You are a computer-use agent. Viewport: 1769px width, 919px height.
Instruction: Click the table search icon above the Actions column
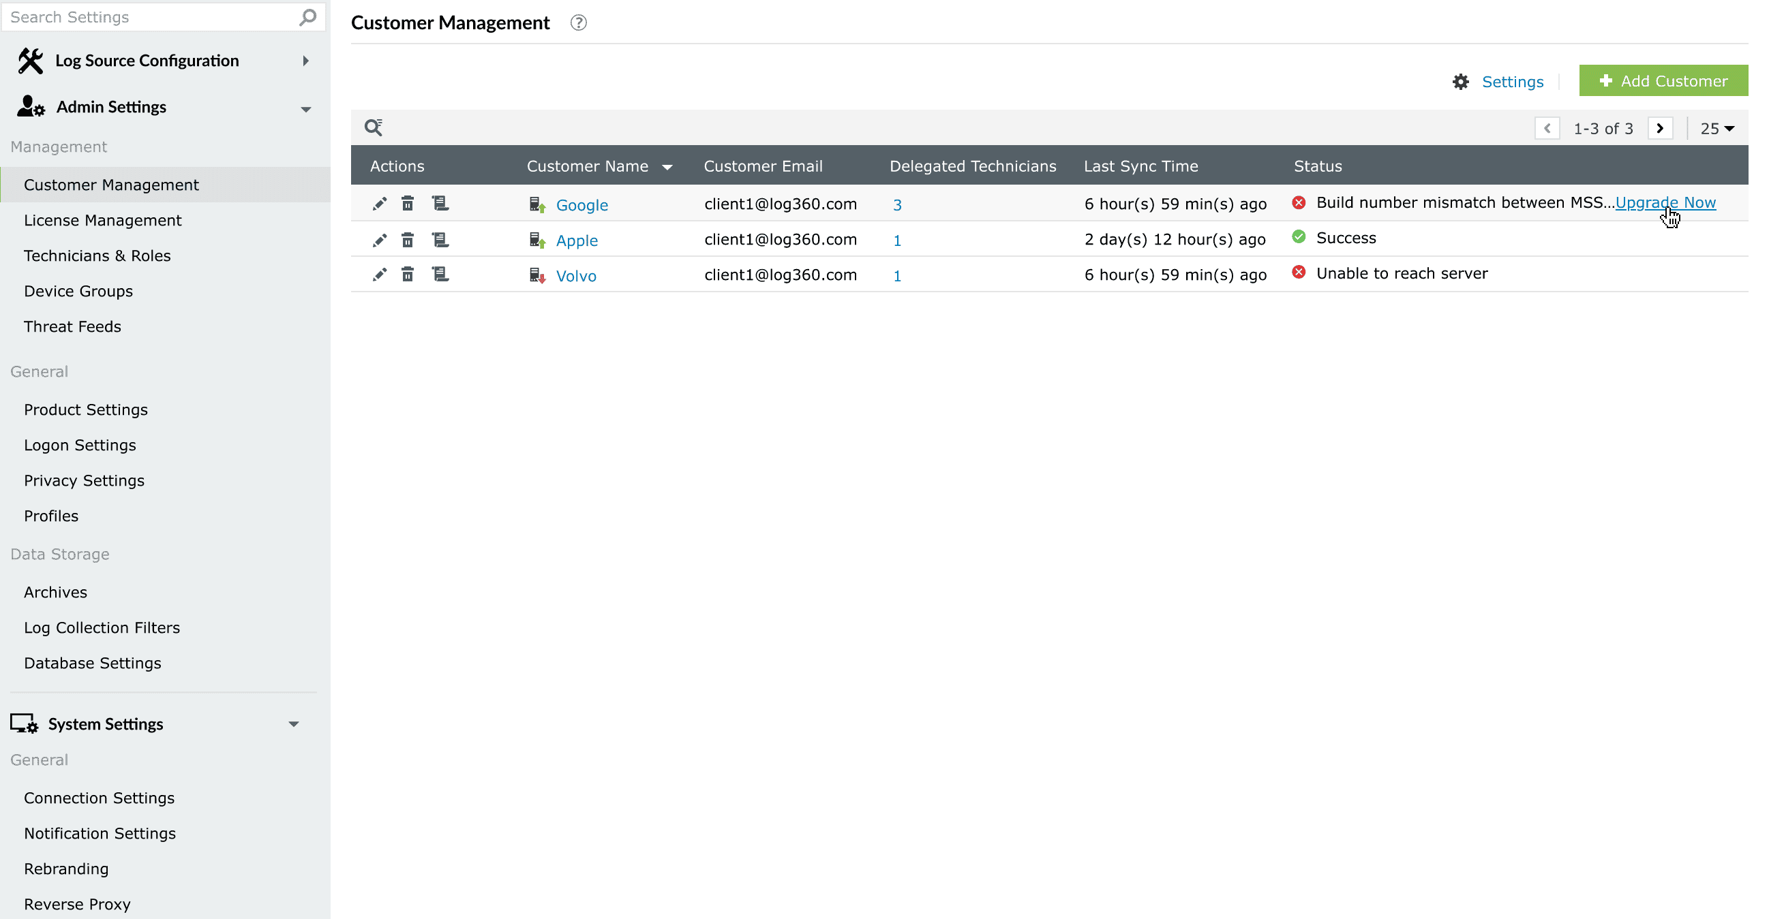point(374,127)
